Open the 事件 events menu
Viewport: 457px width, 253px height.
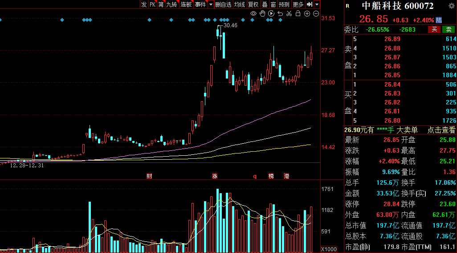pos(200,4)
